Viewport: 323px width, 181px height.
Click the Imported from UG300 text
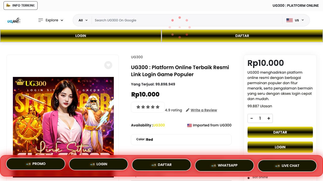click(212, 125)
